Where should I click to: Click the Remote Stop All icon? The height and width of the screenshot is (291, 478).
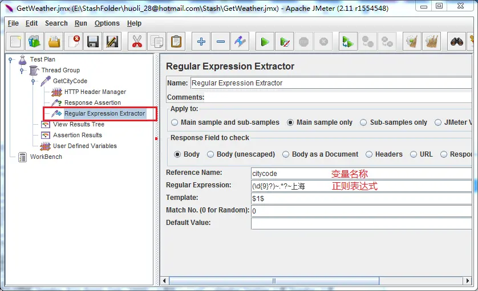coord(368,42)
